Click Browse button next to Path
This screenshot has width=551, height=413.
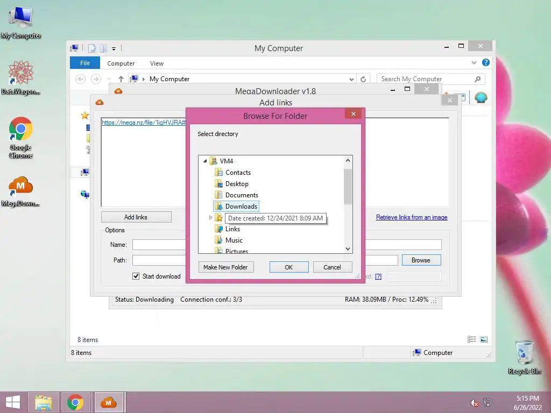click(421, 260)
